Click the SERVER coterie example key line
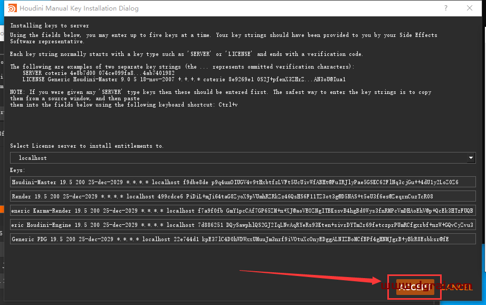This screenshot has height=305, width=486. click(x=99, y=73)
